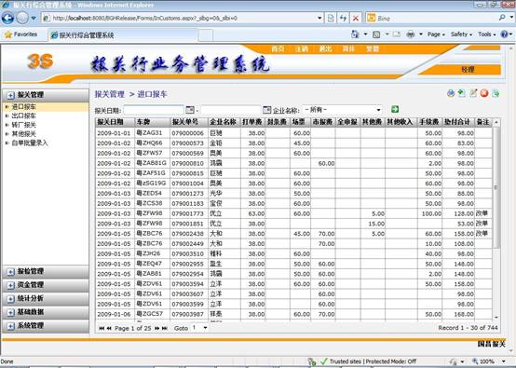Click the IE Help question mark icon
The height and width of the screenshot is (368, 516).
pyautogui.click(x=504, y=34)
